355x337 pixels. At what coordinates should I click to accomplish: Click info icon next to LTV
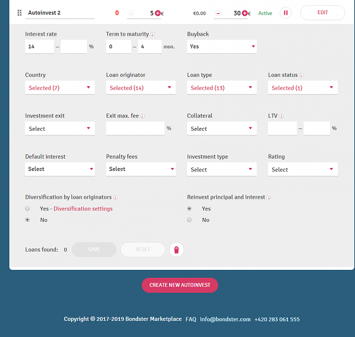(282, 117)
